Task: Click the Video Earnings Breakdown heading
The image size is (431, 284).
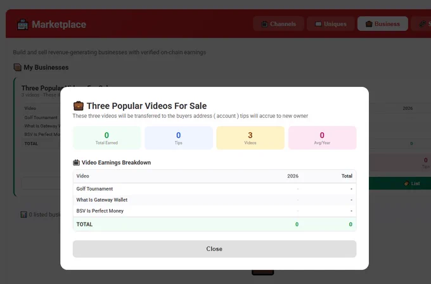Action: (x=116, y=162)
